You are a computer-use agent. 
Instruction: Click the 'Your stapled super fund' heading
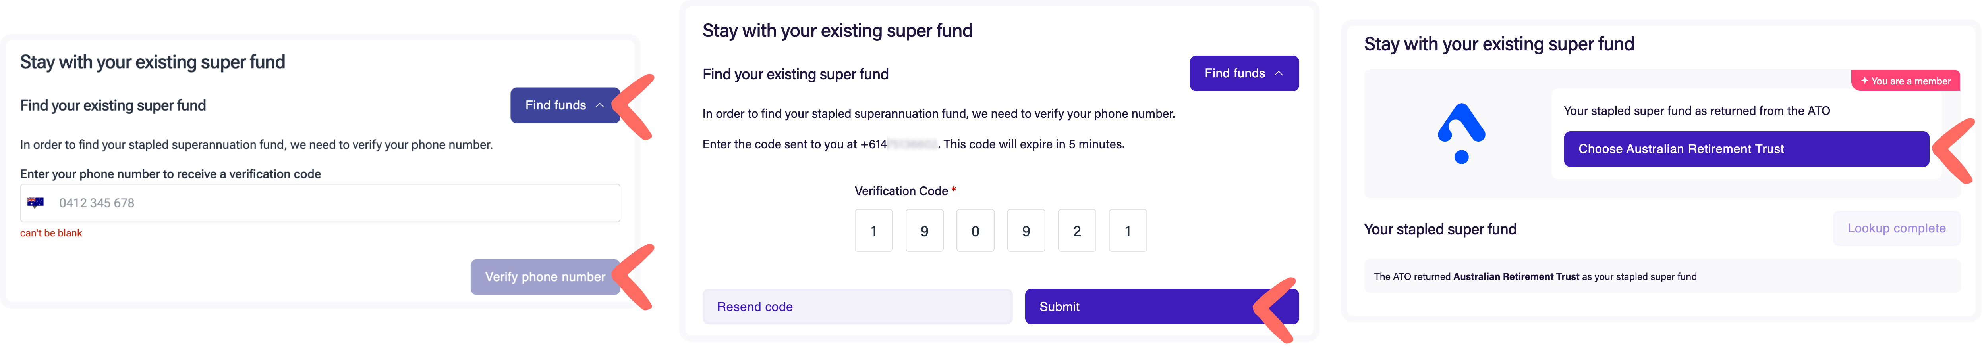pos(1439,230)
